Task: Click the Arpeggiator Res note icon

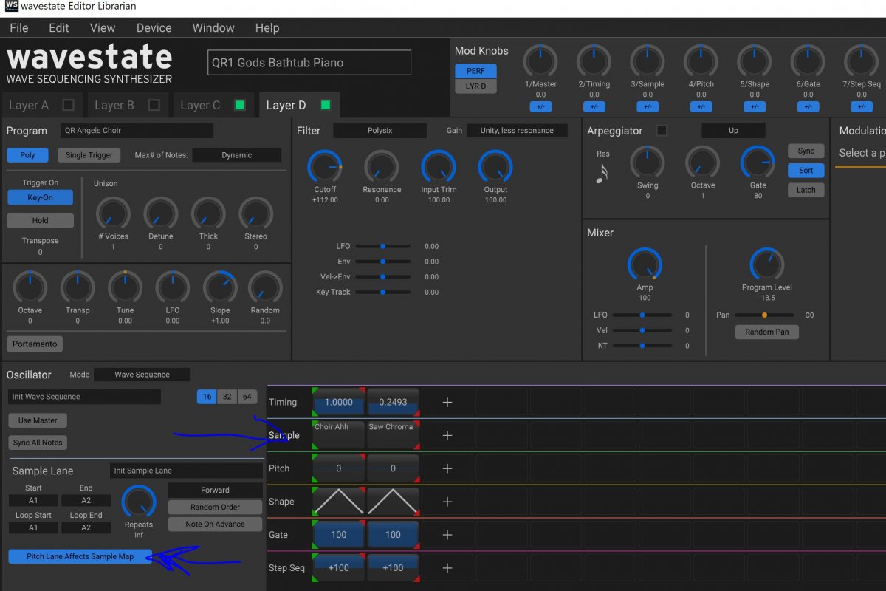Action: pos(602,173)
